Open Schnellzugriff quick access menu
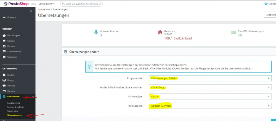 47,4
